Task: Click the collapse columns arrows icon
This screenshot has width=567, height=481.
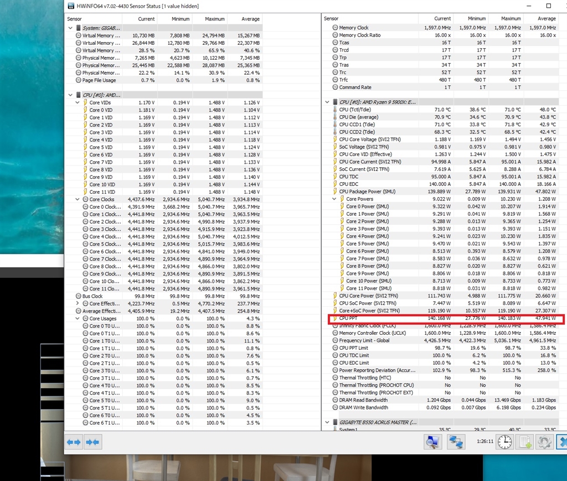Action: 93,442
